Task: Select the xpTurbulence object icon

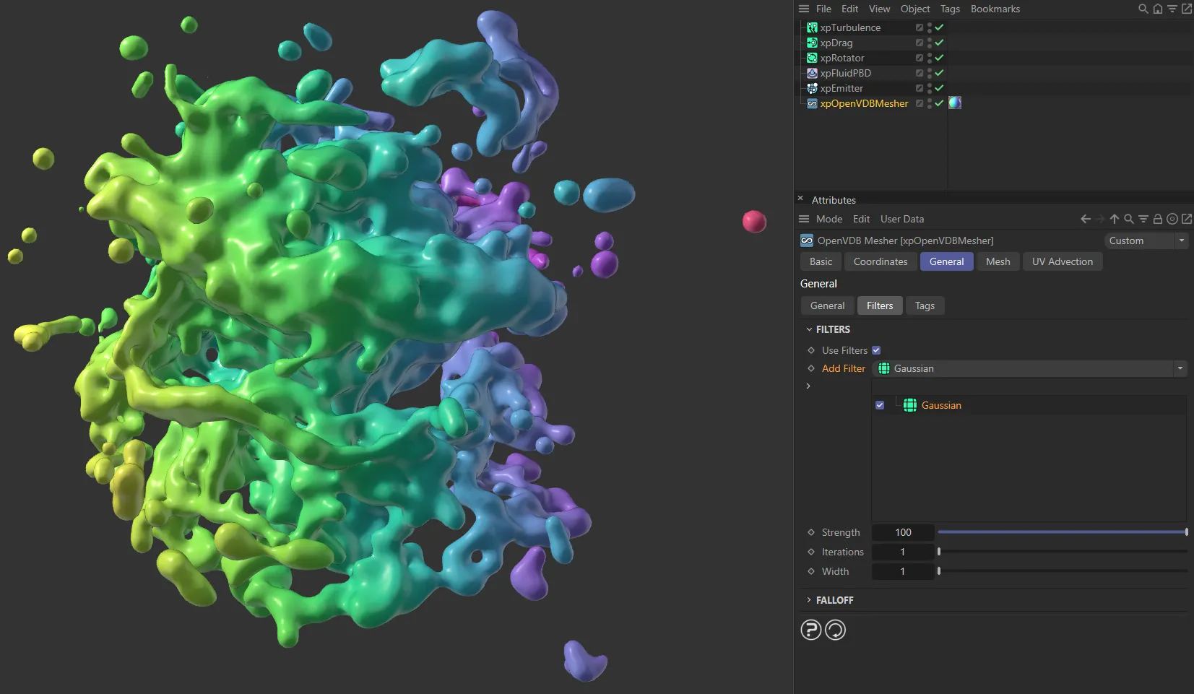Action: 812,27
